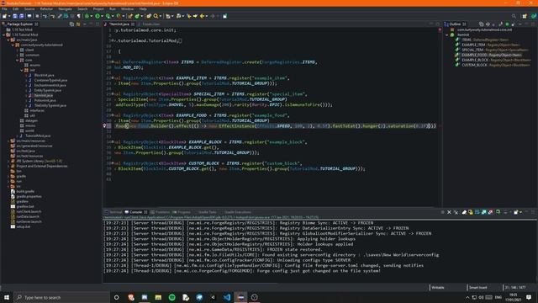Collapse the init package in tree
This screenshot has height=303, width=538.
[x=22, y=70]
